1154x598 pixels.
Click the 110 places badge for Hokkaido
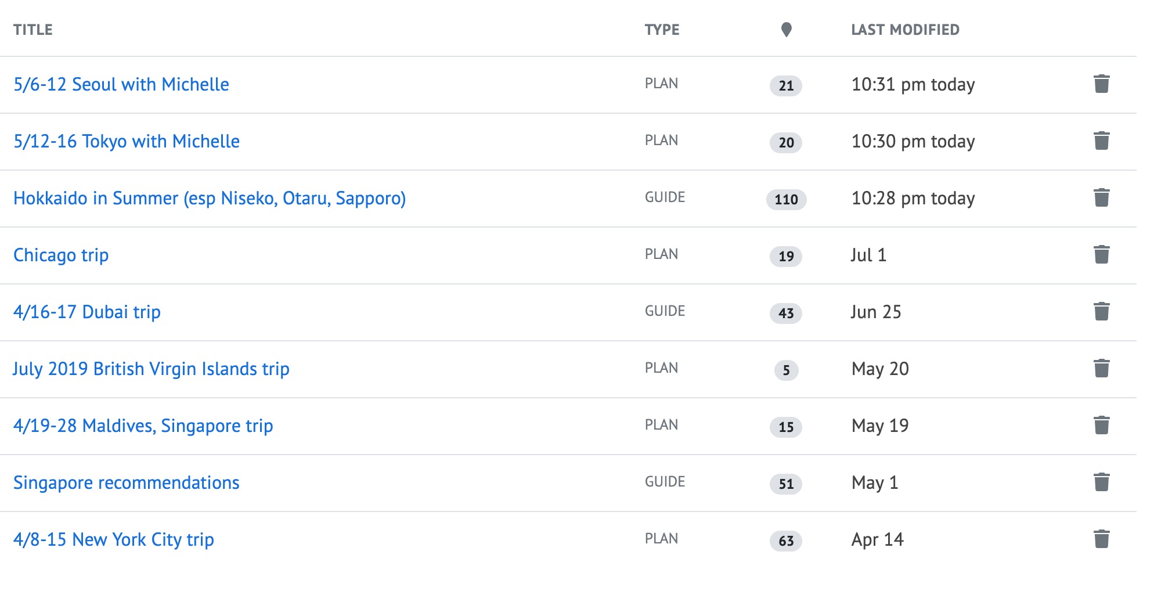pyautogui.click(x=786, y=200)
